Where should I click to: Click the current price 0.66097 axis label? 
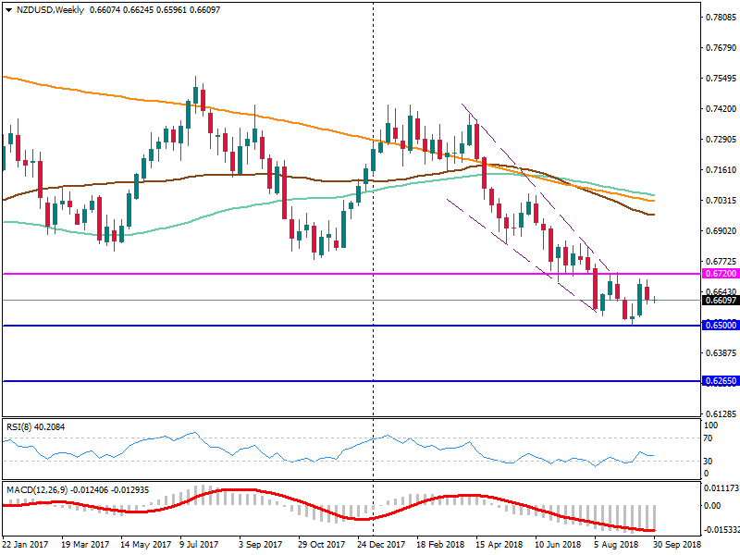[x=720, y=301]
